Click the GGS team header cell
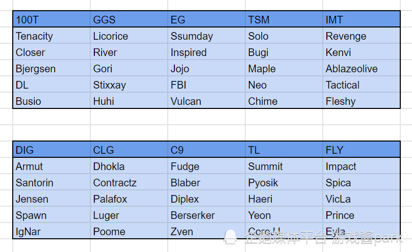 pos(128,20)
